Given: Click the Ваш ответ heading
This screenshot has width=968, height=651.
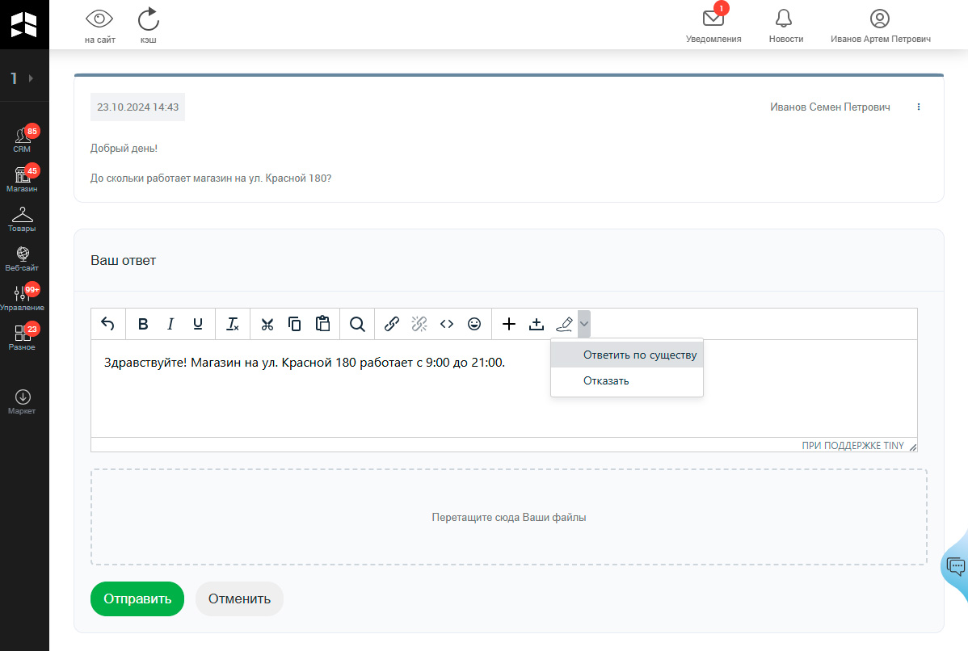Looking at the screenshot, I should click(x=124, y=260).
